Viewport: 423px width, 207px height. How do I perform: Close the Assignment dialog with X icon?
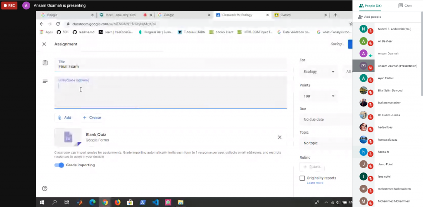tap(44, 44)
